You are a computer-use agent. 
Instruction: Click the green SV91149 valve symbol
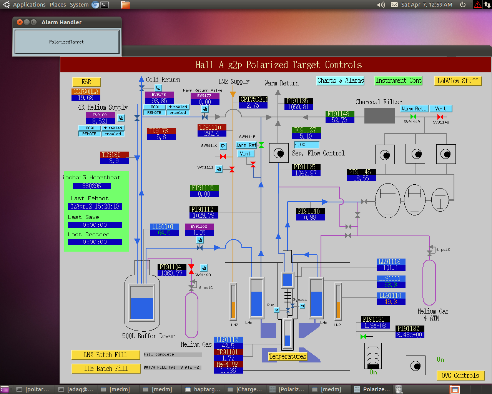tap(413, 117)
